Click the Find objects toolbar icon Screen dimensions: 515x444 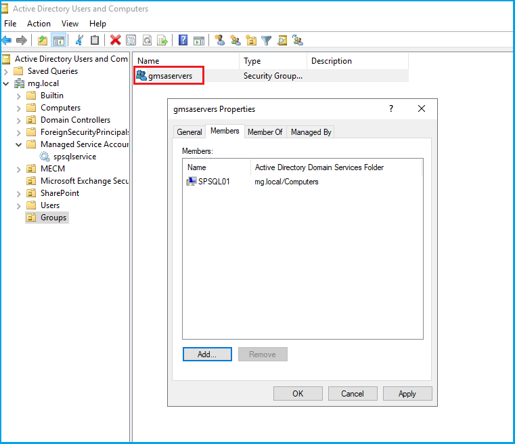[282, 41]
